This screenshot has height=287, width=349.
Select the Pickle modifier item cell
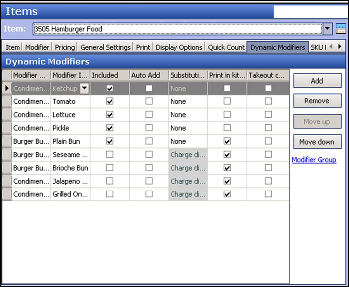click(70, 128)
